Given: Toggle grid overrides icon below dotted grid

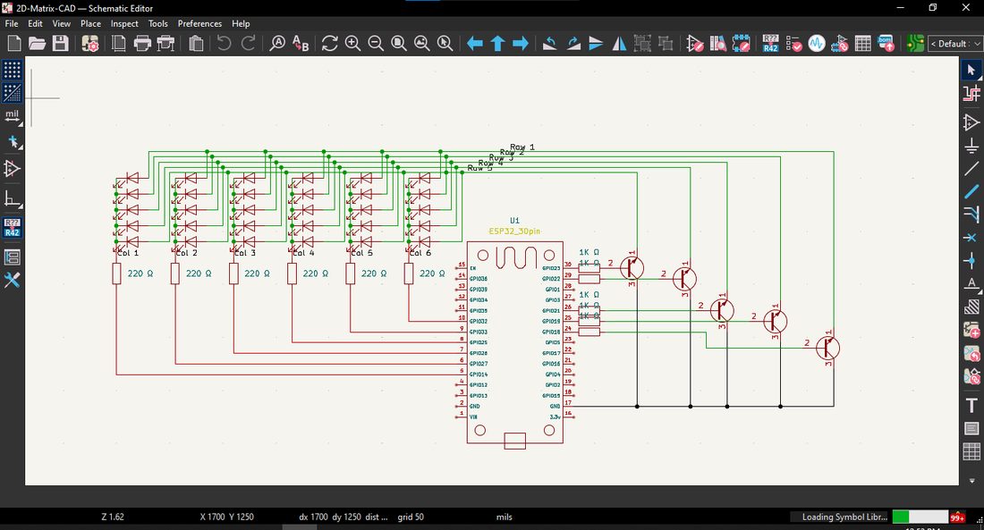Looking at the screenshot, I should pyautogui.click(x=12, y=93).
